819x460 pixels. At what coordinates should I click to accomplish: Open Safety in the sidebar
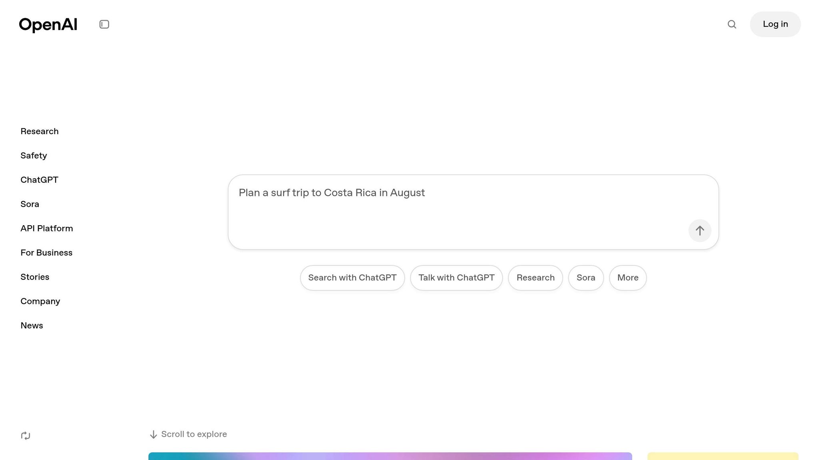34,156
